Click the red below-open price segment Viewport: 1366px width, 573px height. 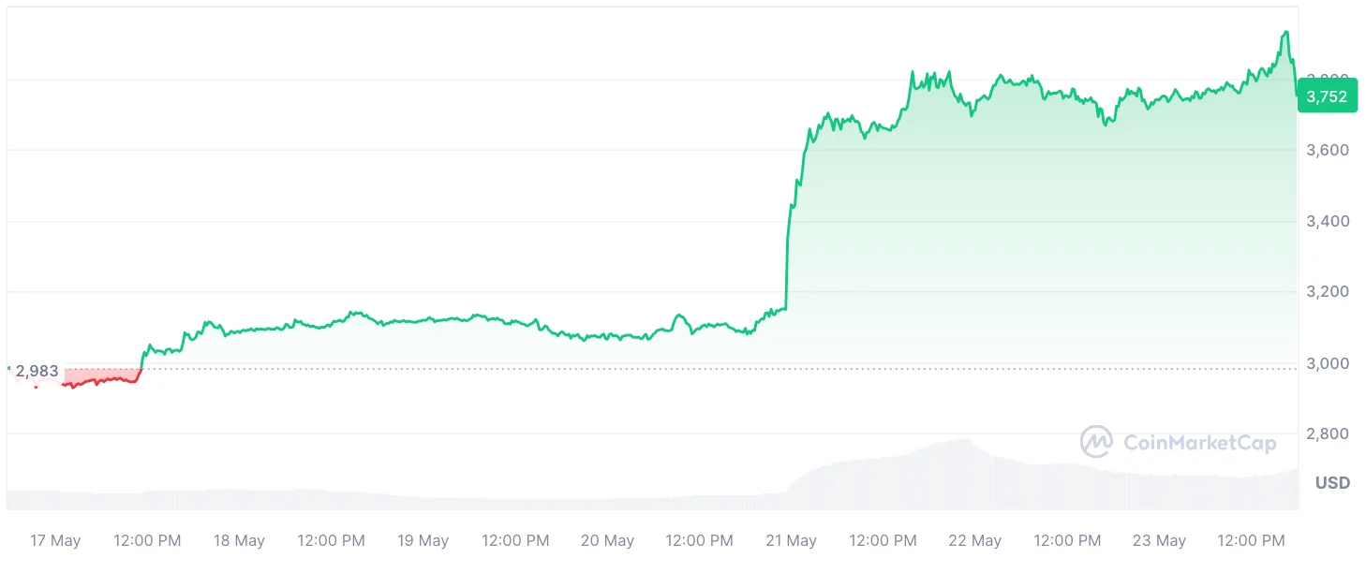(94, 380)
